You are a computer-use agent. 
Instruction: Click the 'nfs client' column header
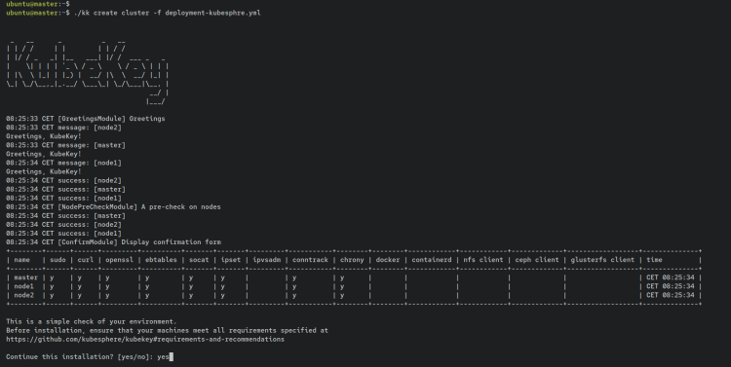(483, 260)
